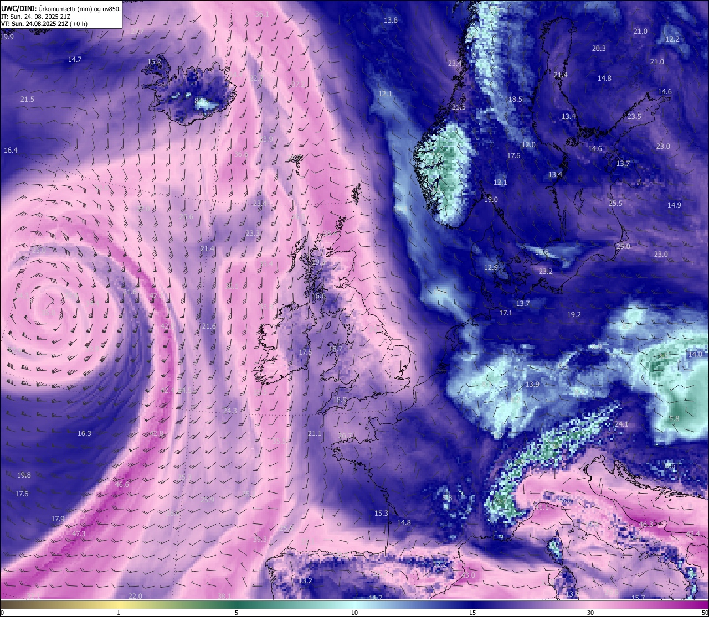Click the 5 label on the colour scale
Viewport: 709px width, 617px height.
pos(237,613)
